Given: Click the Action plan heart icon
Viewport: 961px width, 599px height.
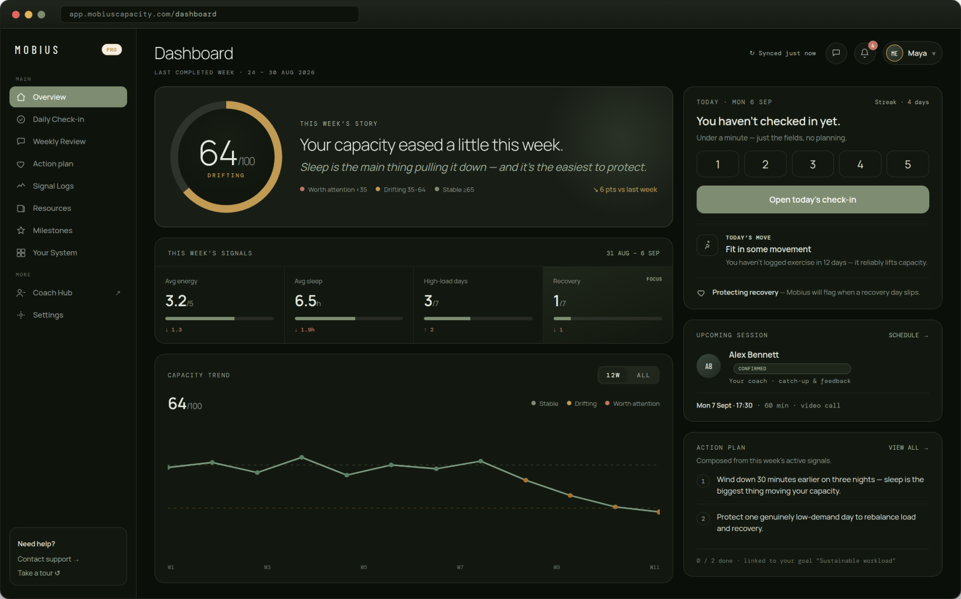Looking at the screenshot, I should pyautogui.click(x=21, y=164).
